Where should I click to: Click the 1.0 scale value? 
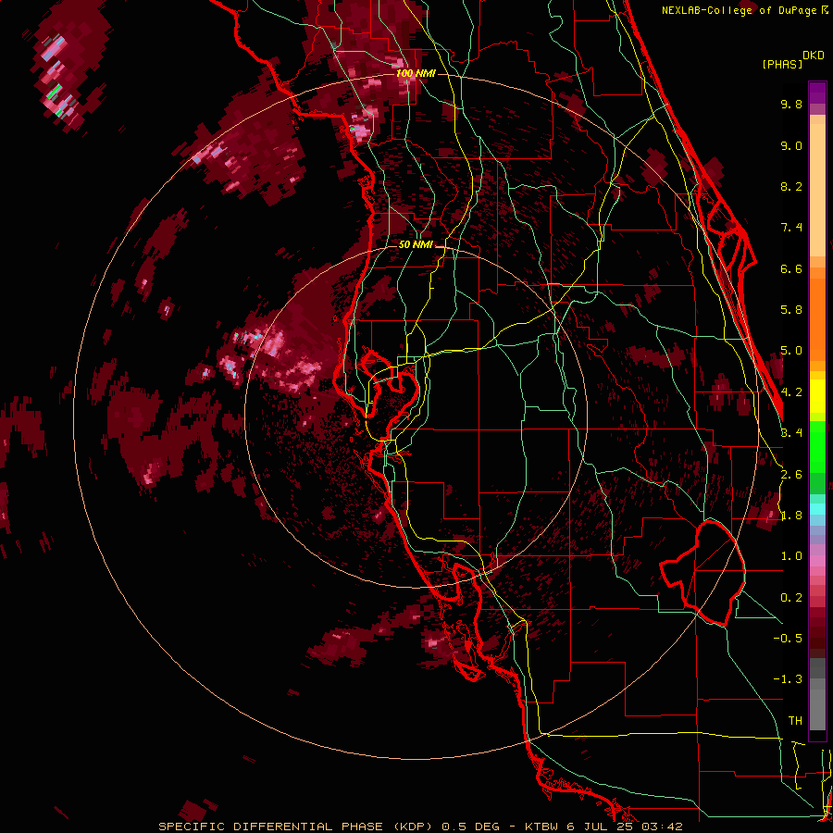[791, 556]
